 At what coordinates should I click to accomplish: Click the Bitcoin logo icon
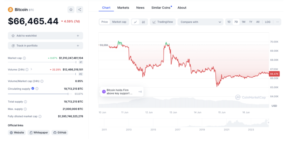pyautogui.click(x=10, y=10)
